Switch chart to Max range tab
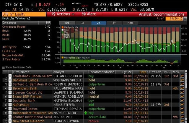 [x=130, y=23]
